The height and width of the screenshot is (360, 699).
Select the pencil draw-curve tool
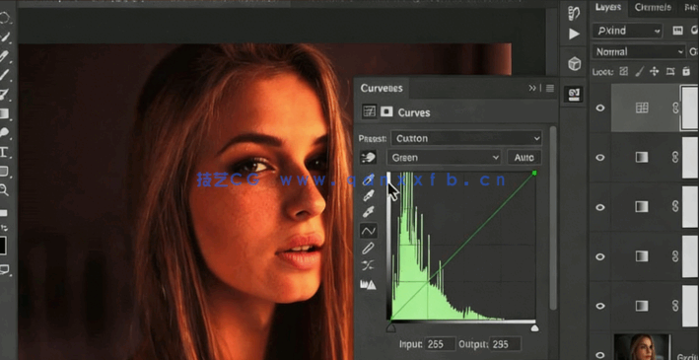pos(368,249)
